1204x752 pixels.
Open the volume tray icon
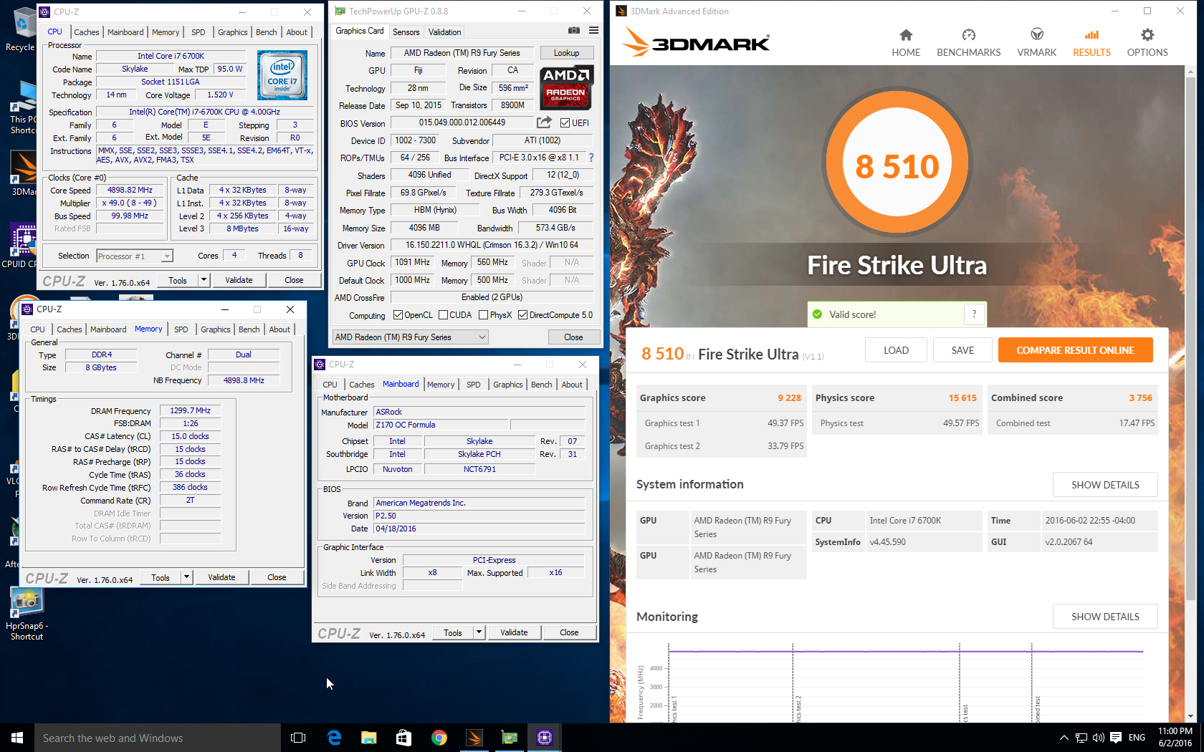click(x=1098, y=738)
